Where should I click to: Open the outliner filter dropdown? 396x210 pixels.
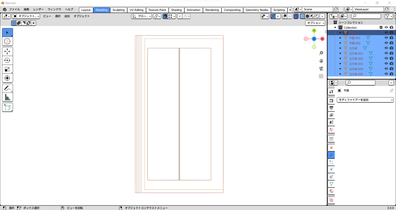389,16
